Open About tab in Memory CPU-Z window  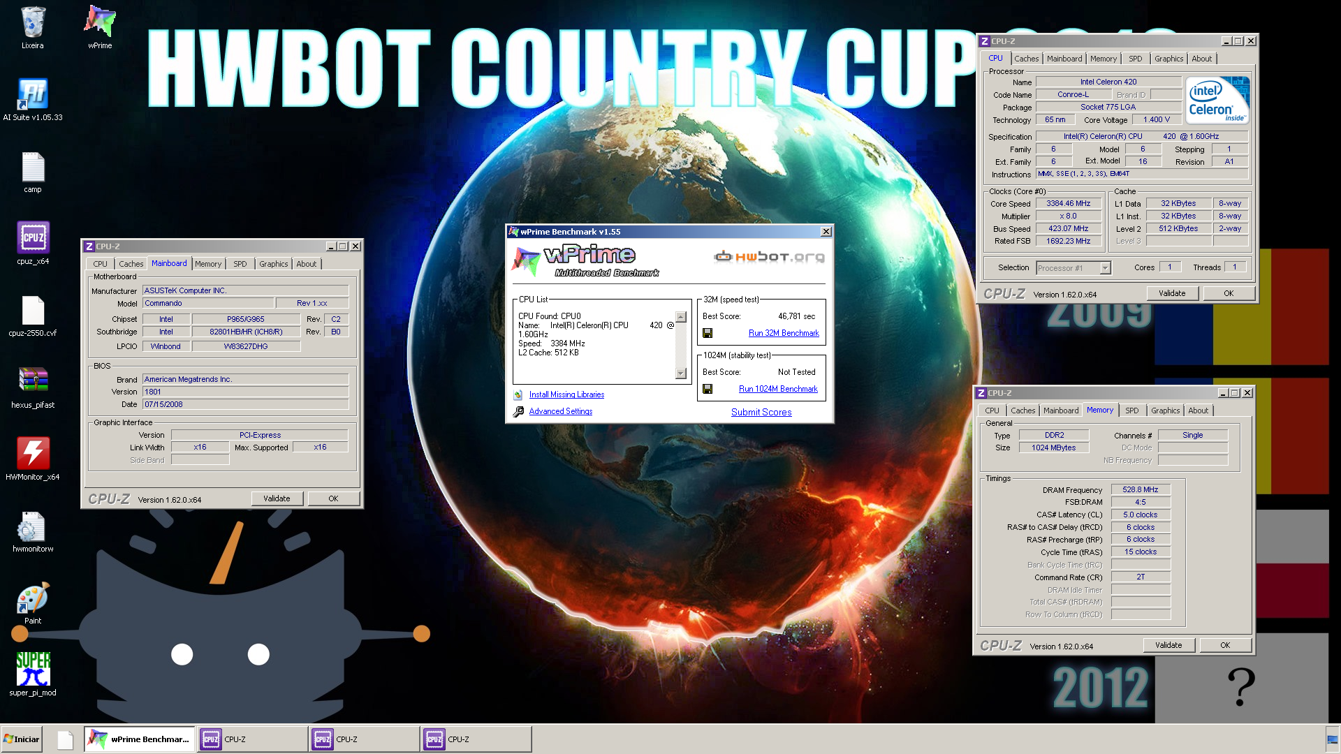coord(1198,411)
